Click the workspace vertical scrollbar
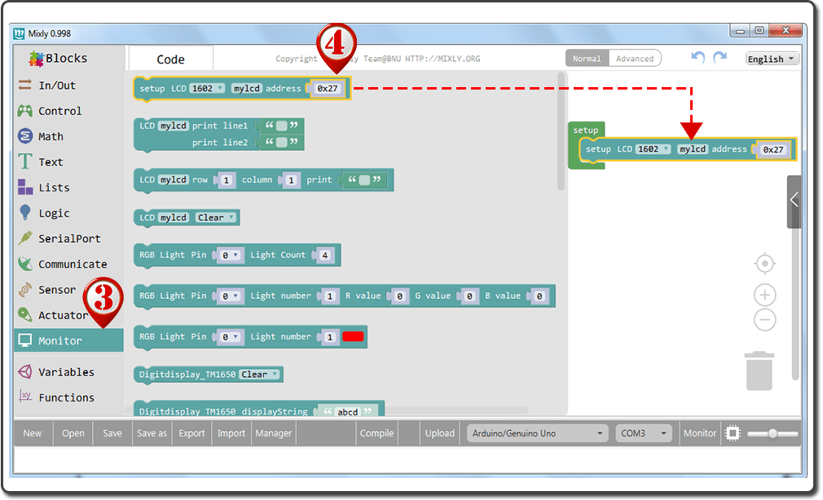This screenshot has width=823, height=500. 794,305
